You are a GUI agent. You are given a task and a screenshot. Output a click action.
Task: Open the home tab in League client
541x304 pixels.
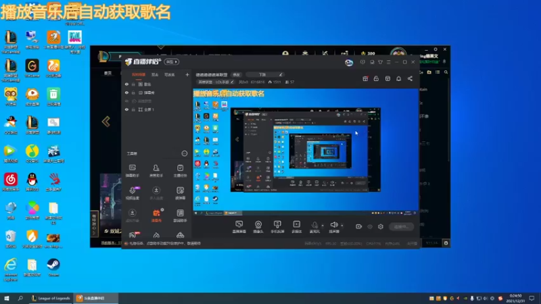click(x=108, y=73)
